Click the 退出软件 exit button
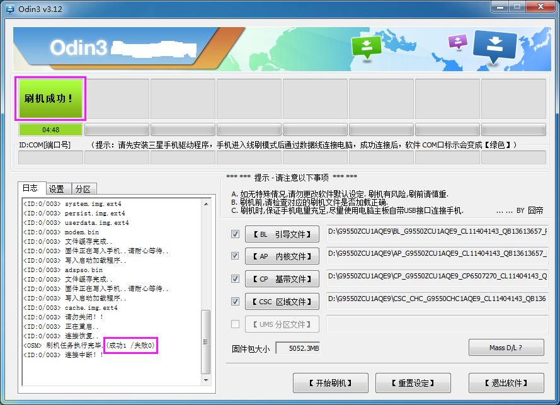This screenshot has height=405, width=560. coord(506,383)
